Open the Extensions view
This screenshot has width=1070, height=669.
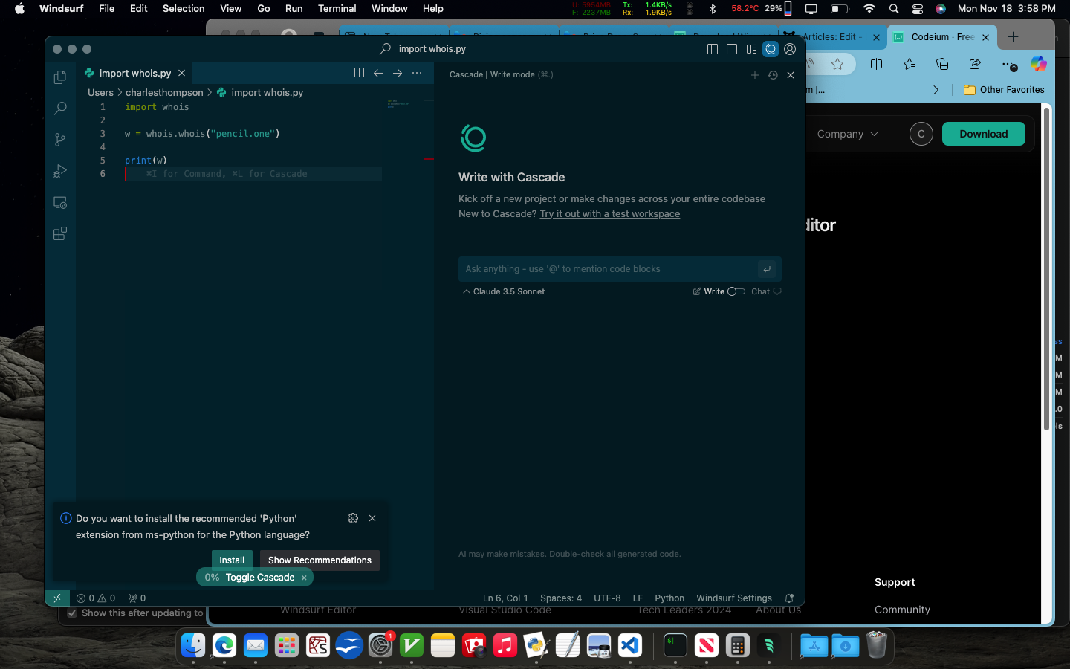click(x=60, y=233)
